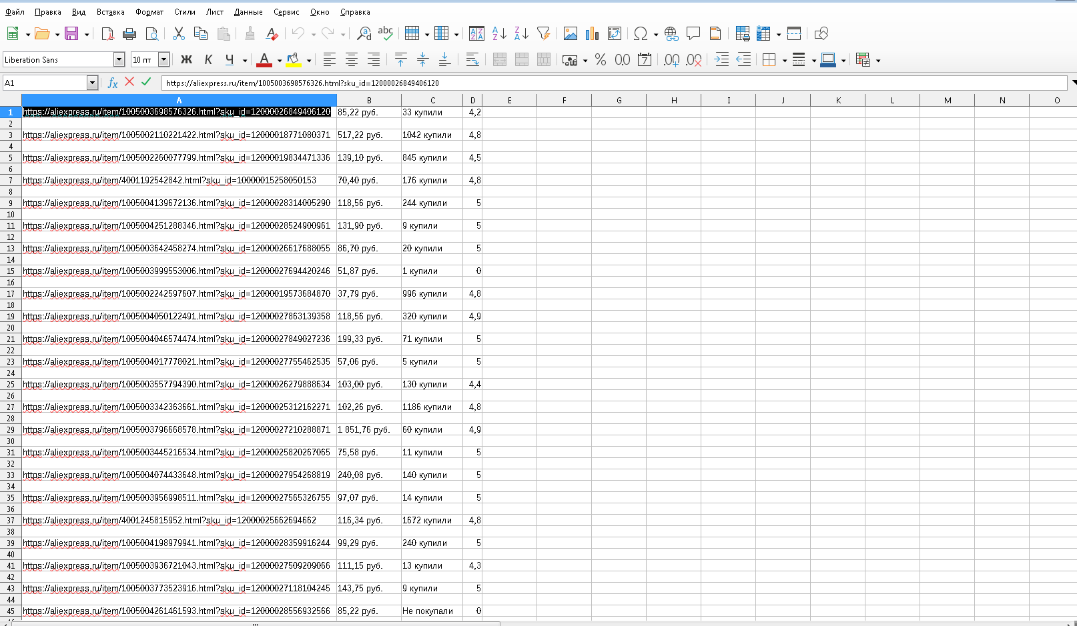The height and width of the screenshot is (626, 1077).
Task: Toggle Align Left button
Action: pyautogui.click(x=330, y=60)
